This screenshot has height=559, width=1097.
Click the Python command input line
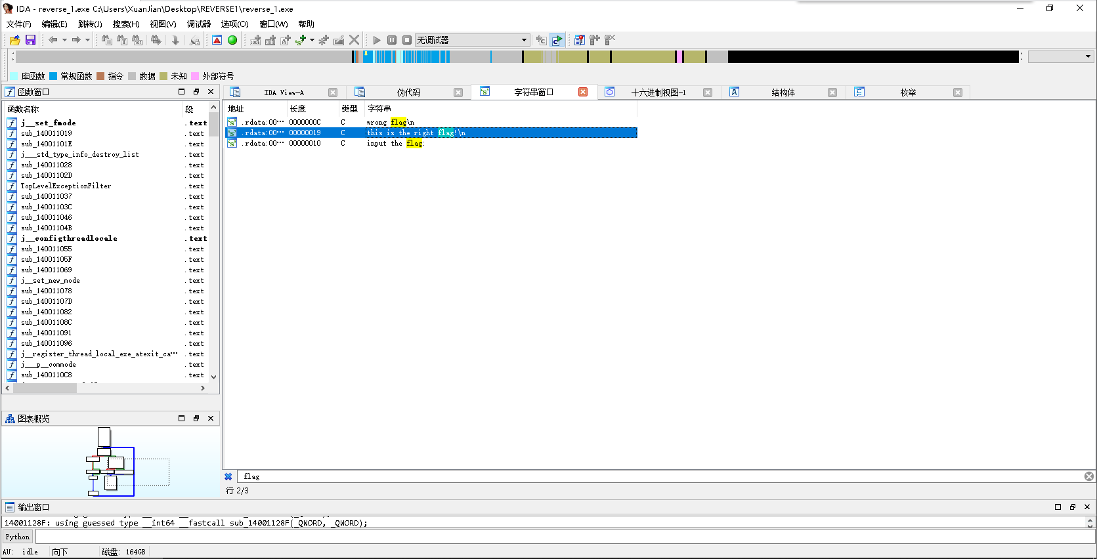(x=565, y=537)
